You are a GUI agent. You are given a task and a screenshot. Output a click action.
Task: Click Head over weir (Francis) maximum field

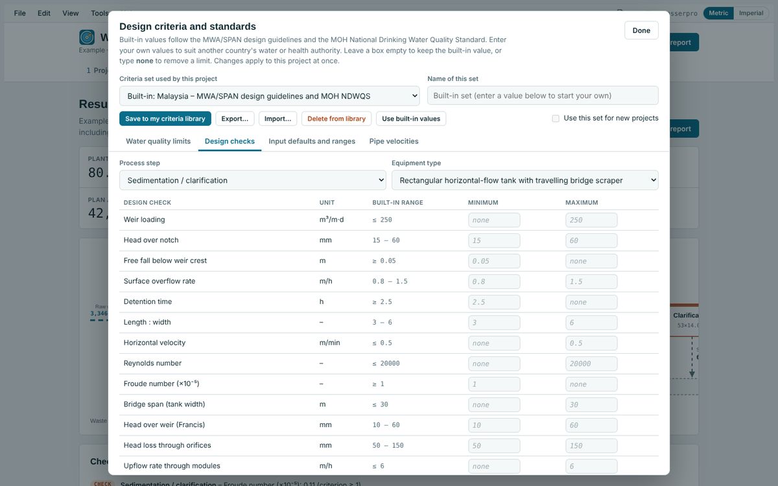[x=591, y=425]
